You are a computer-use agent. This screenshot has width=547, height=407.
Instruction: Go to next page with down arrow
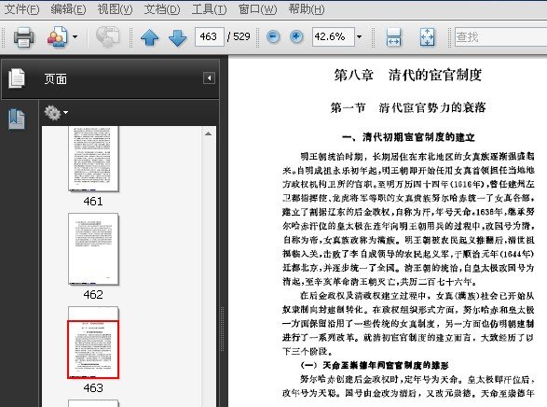tap(177, 37)
